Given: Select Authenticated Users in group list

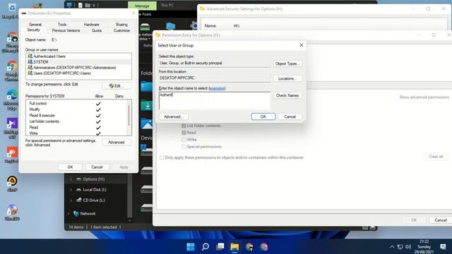Looking at the screenshot, I should coord(78,56).
